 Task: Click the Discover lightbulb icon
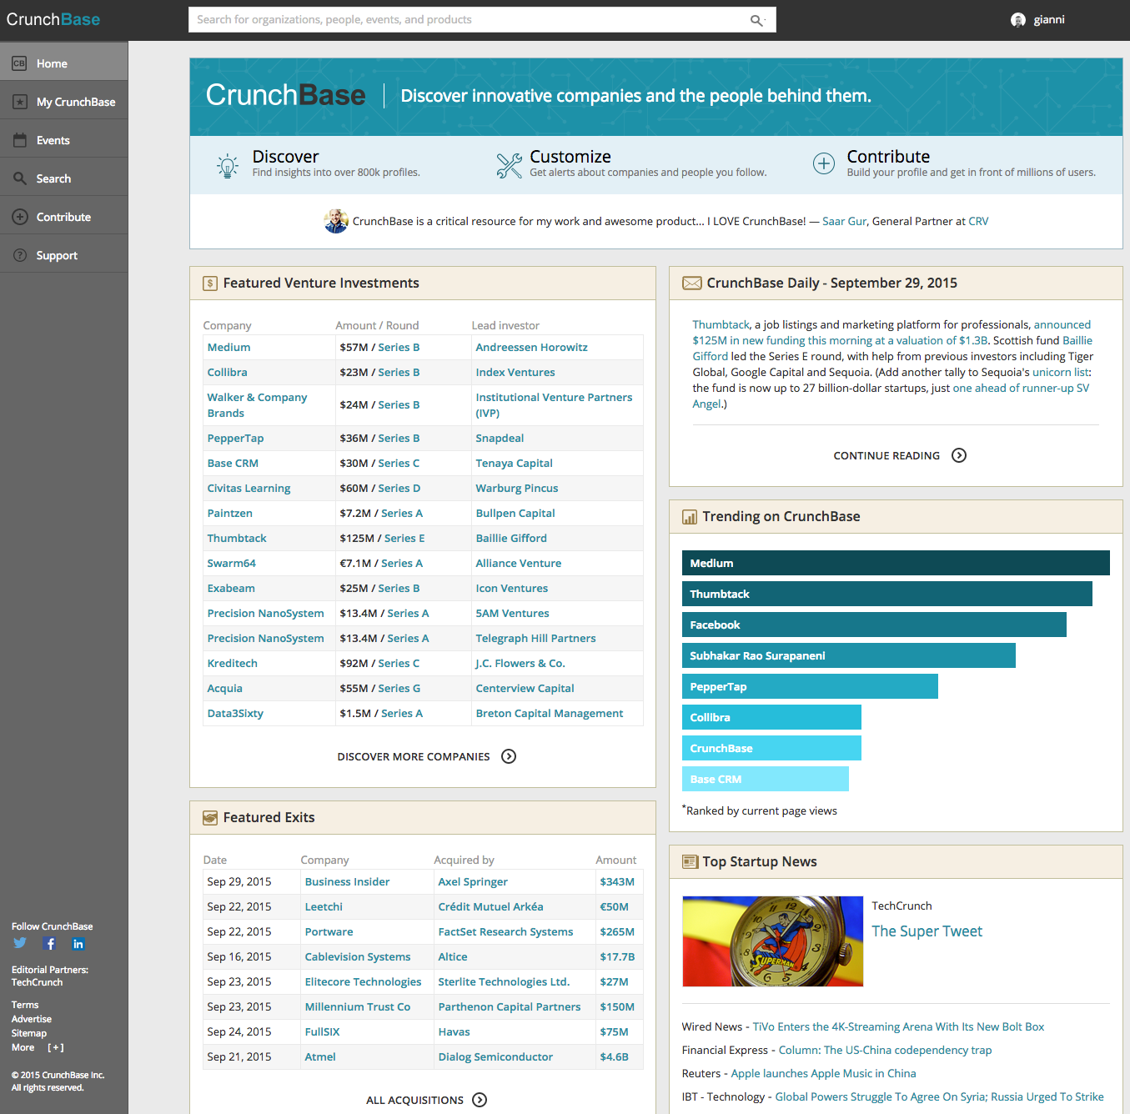[227, 165]
